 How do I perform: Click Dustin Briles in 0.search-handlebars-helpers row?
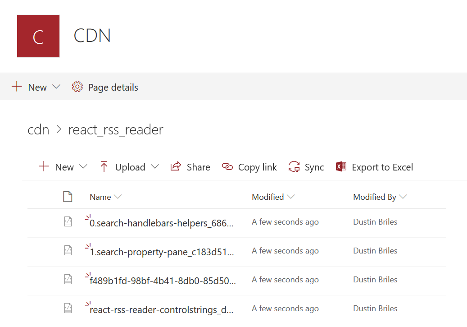(375, 222)
